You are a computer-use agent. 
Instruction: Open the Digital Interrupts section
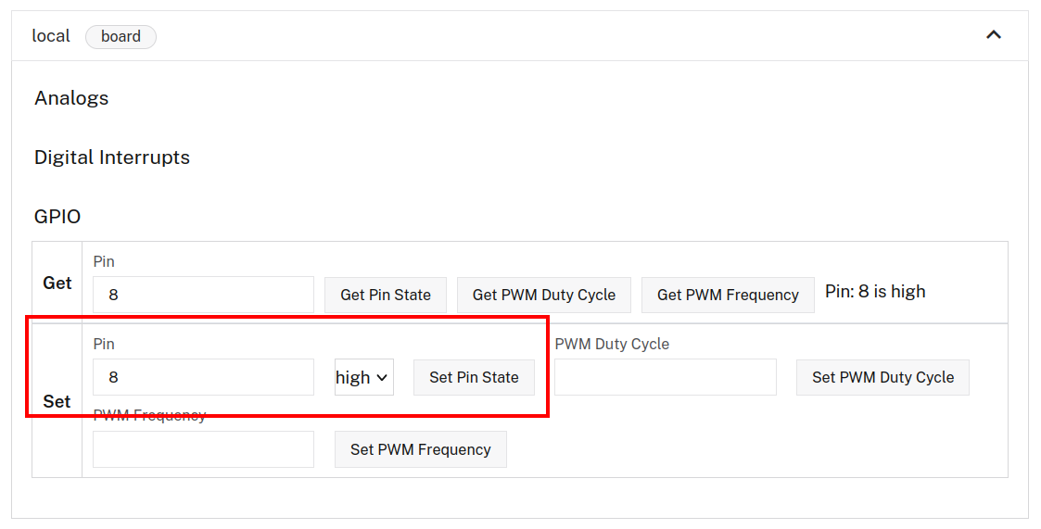coord(112,157)
